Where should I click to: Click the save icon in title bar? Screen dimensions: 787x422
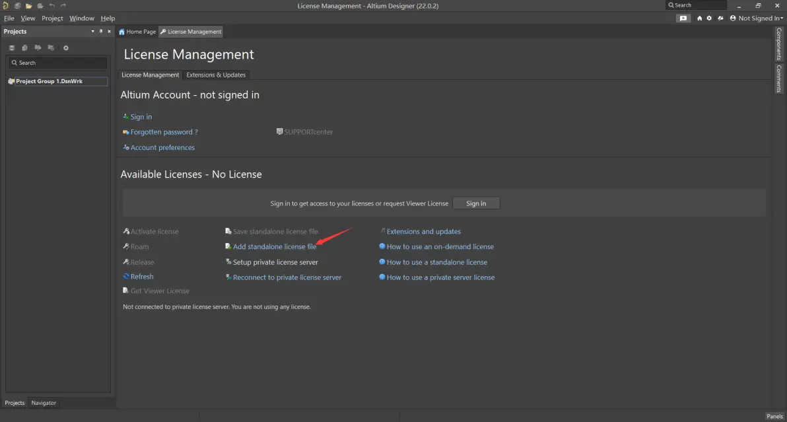(18, 5)
